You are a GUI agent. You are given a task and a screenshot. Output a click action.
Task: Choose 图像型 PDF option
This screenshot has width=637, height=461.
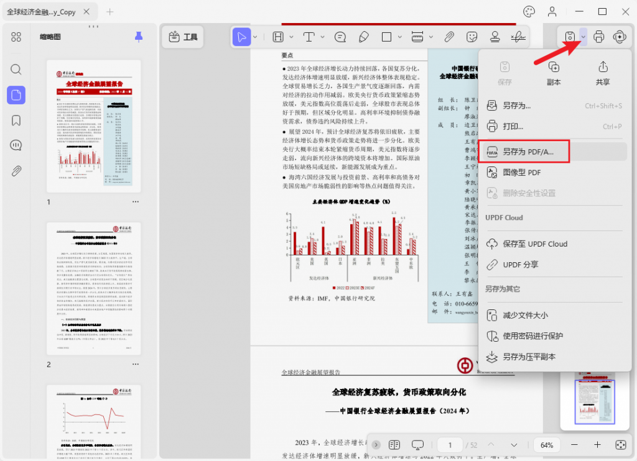tap(554, 173)
